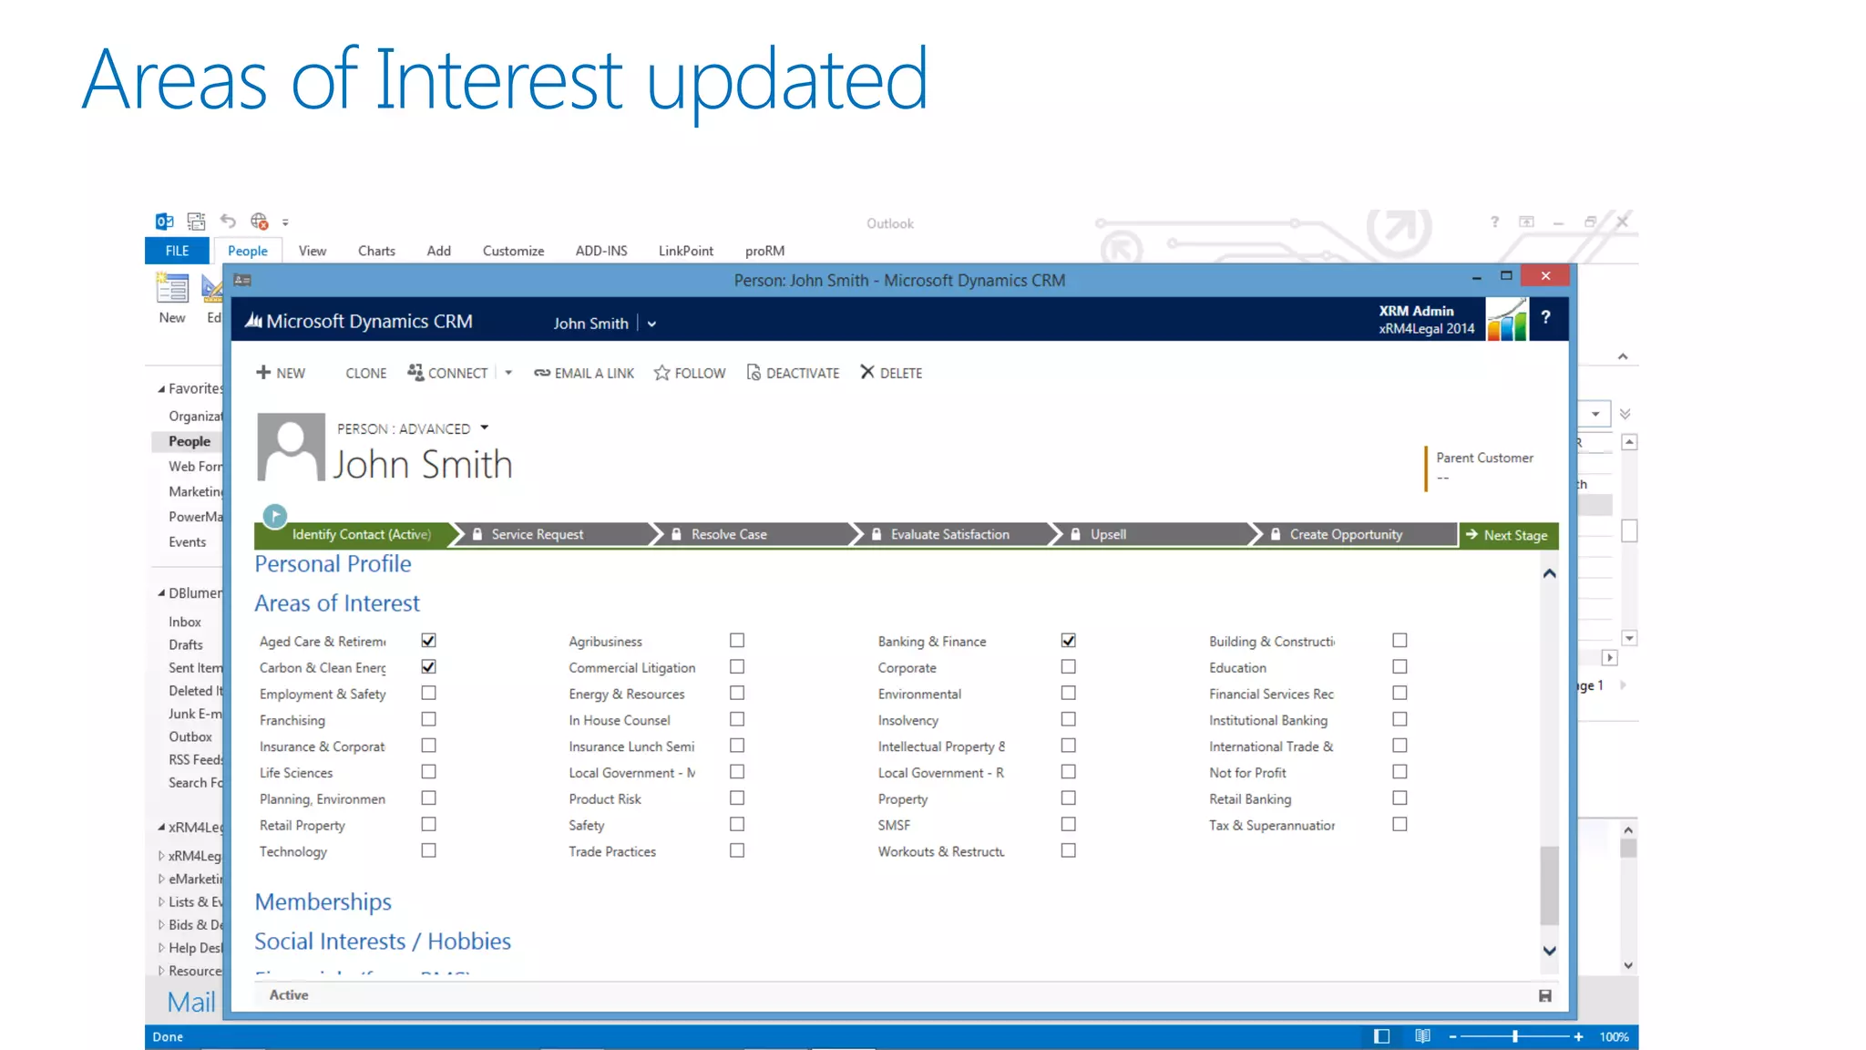Open the Charts ribbon tab
Viewport: 1866px width, 1050px height.
(376, 251)
